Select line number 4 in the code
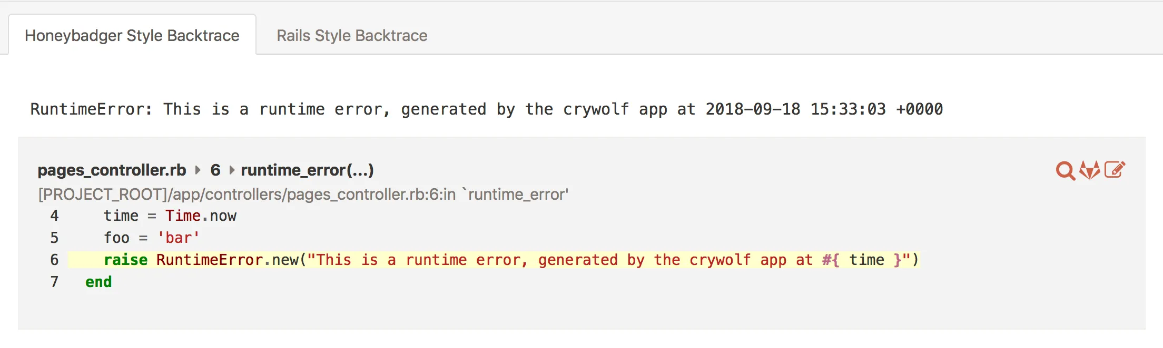This screenshot has height=348, width=1163. (x=54, y=216)
